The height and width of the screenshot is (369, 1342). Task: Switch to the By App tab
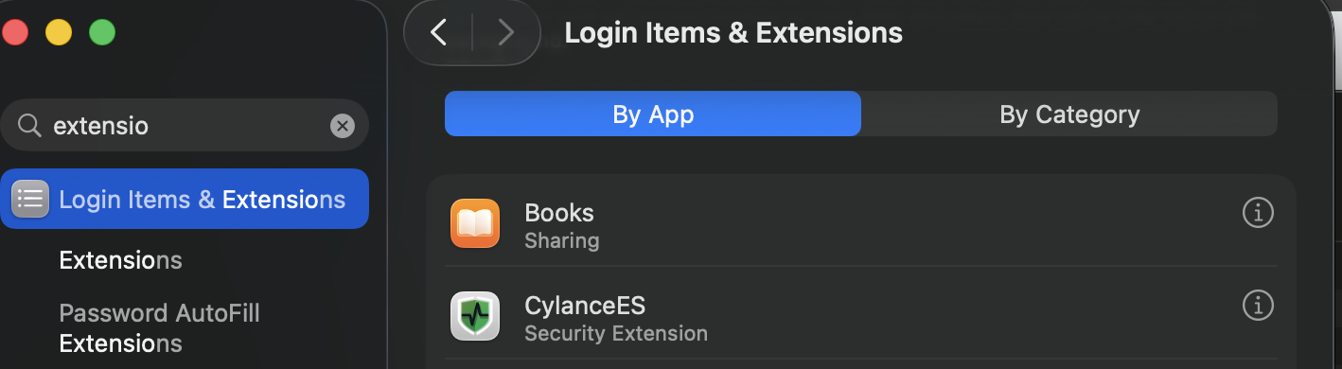pos(653,114)
